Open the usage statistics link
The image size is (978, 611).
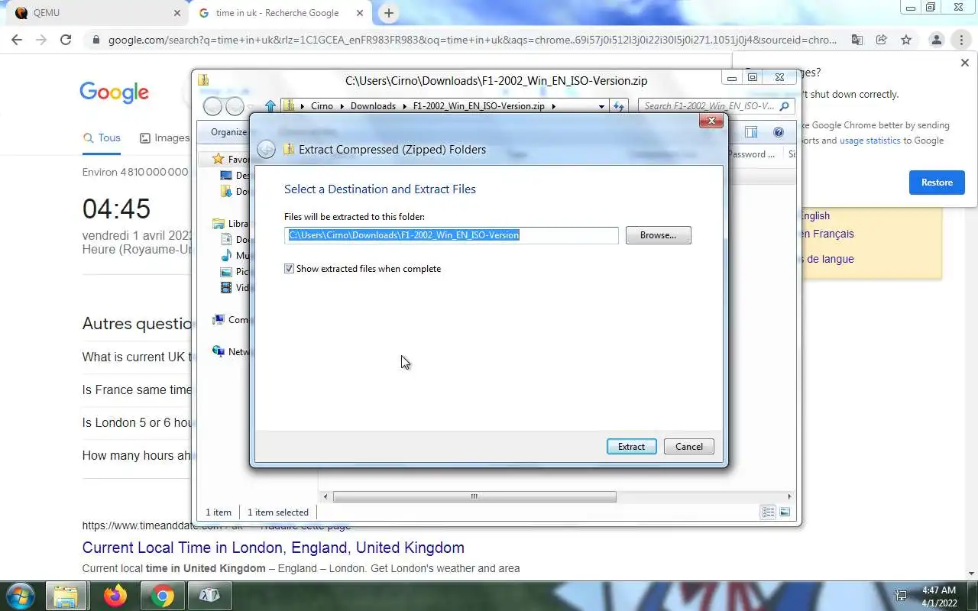pos(870,141)
